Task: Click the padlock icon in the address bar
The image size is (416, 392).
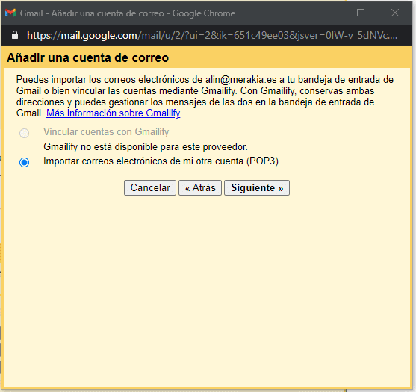Action: point(15,35)
